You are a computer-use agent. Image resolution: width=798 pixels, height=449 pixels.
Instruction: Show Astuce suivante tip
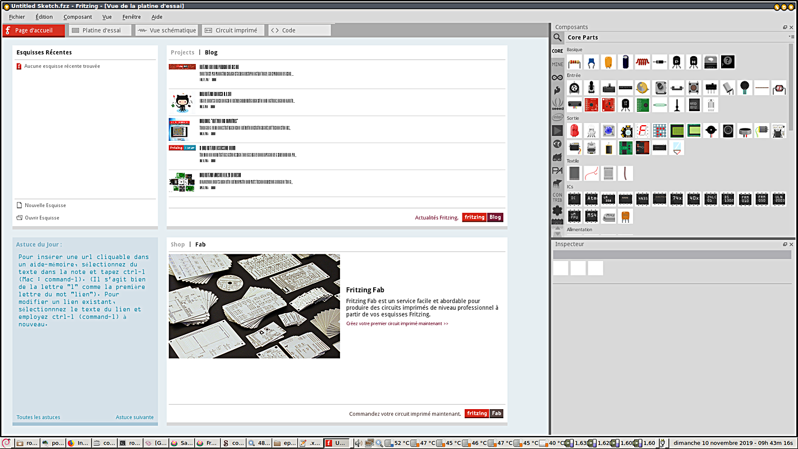point(135,417)
